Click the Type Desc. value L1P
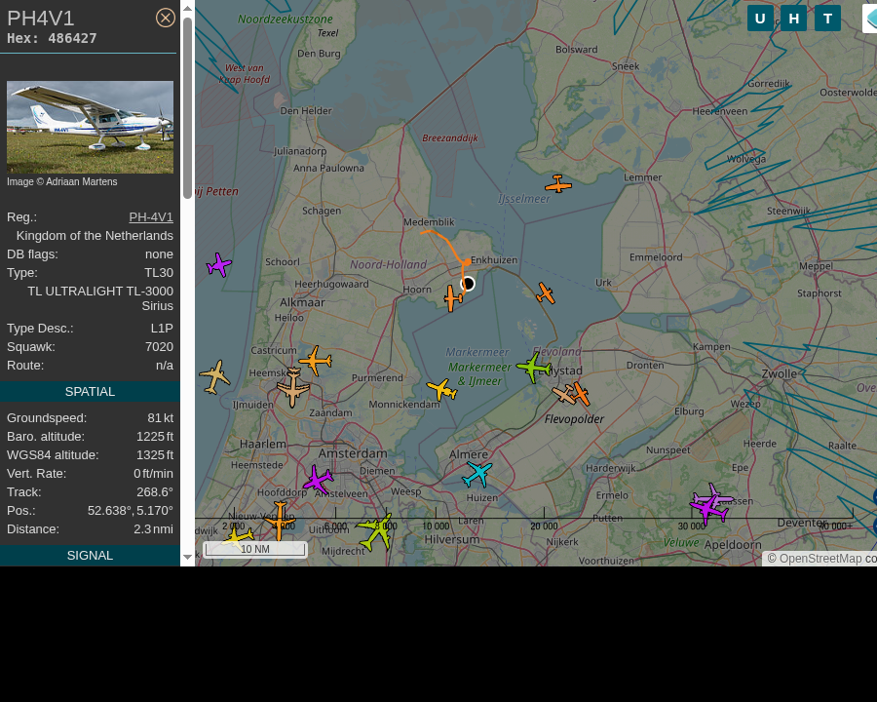This screenshot has width=877, height=702. tap(162, 329)
